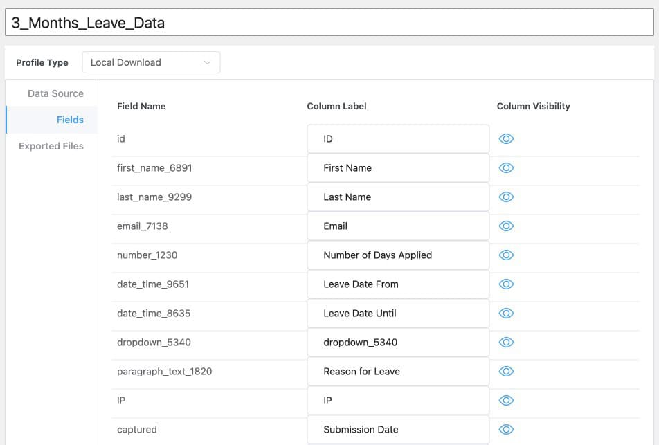The image size is (659, 445).
Task: Click the IP column label input
Action: [x=398, y=400]
